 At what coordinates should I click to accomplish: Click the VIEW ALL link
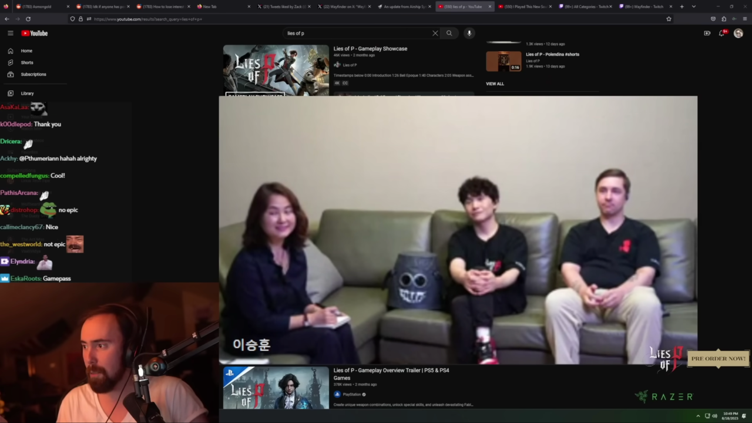pyautogui.click(x=495, y=83)
